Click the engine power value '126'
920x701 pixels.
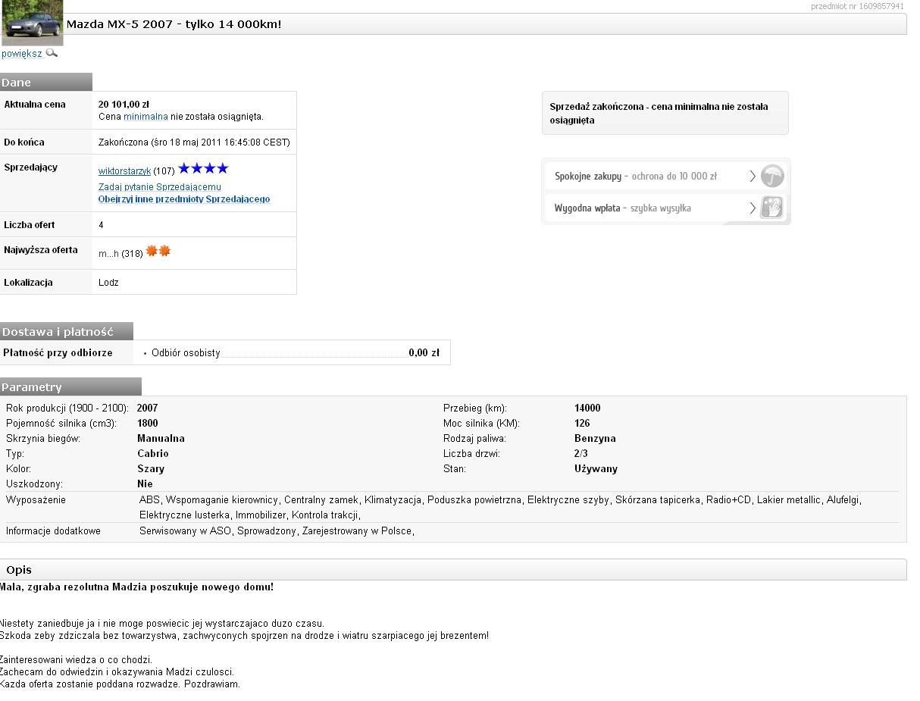582,423
